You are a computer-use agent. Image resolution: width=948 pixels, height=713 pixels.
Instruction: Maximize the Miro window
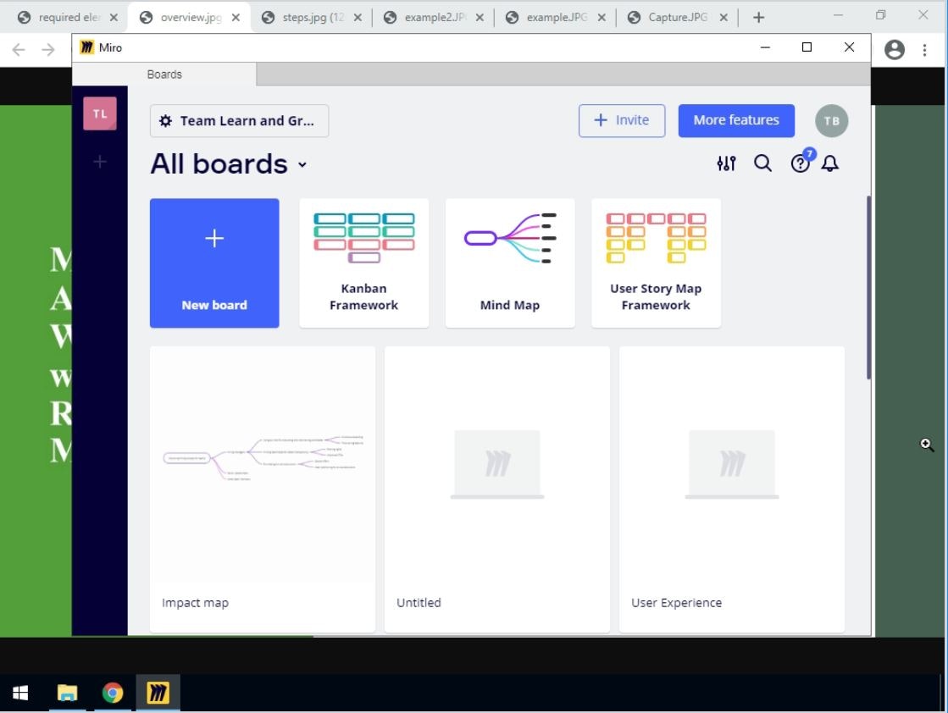click(x=807, y=47)
